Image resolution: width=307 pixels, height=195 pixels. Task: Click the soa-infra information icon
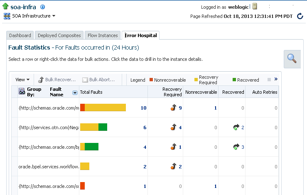(x=42, y=7)
